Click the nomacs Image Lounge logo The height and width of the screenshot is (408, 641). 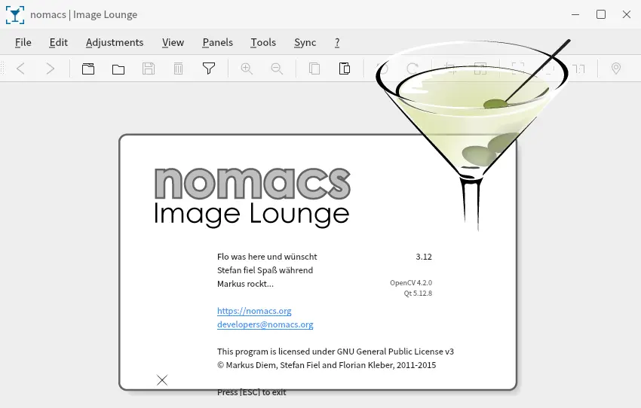[252, 196]
